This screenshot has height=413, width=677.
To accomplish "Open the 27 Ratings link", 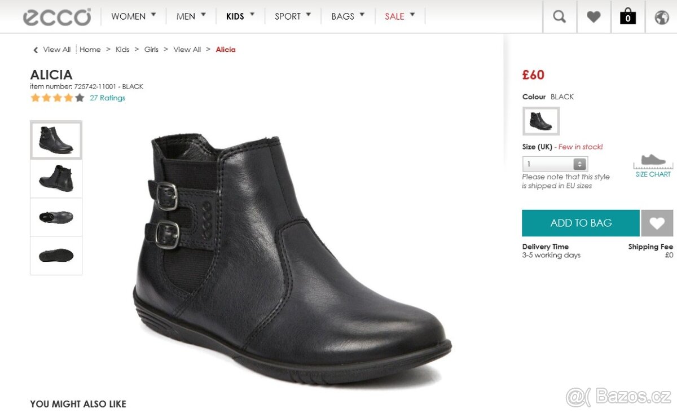I will 107,98.
